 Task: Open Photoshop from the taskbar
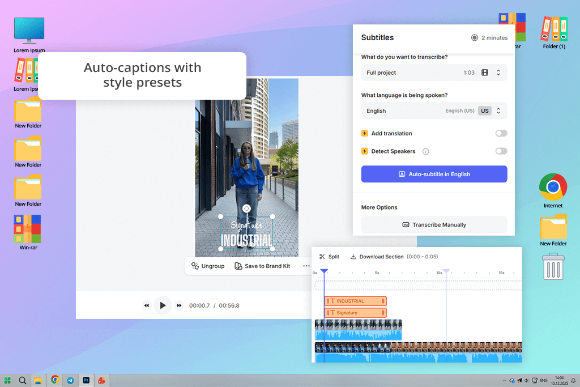[x=87, y=380]
